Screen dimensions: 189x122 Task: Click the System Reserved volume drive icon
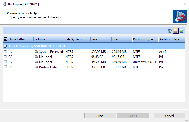pyautogui.click(x=36, y=52)
